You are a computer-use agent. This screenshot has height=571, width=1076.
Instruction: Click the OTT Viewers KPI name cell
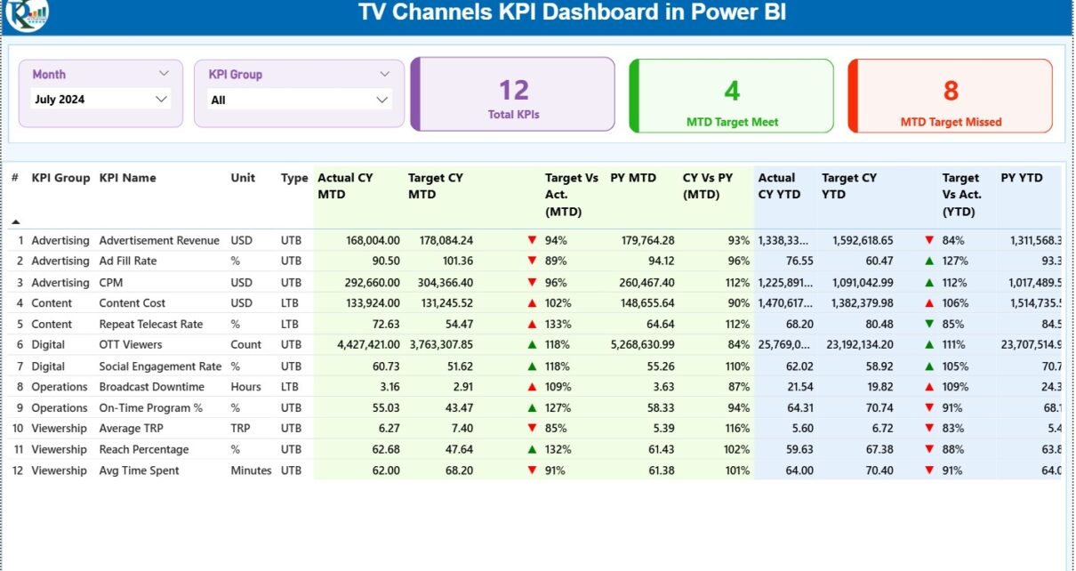(130, 345)
